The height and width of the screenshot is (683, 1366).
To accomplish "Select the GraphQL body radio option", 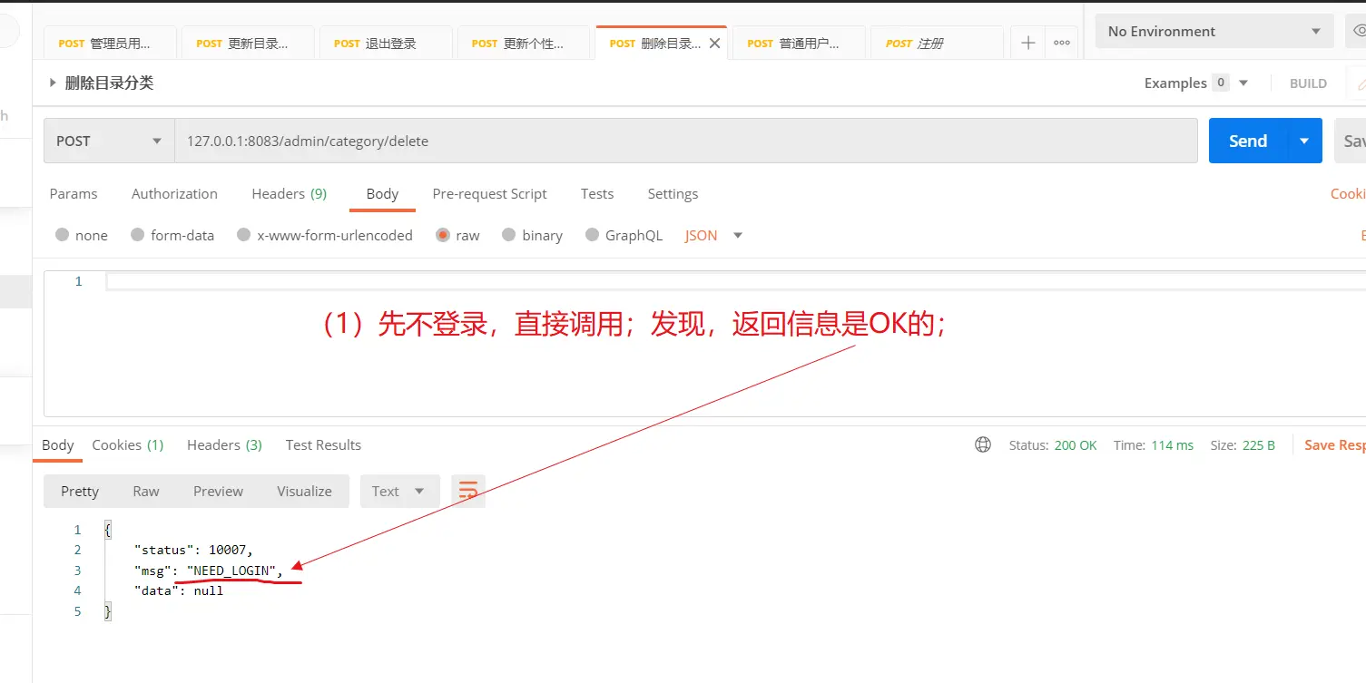I will pyautogui.click(x=592, y=235).
